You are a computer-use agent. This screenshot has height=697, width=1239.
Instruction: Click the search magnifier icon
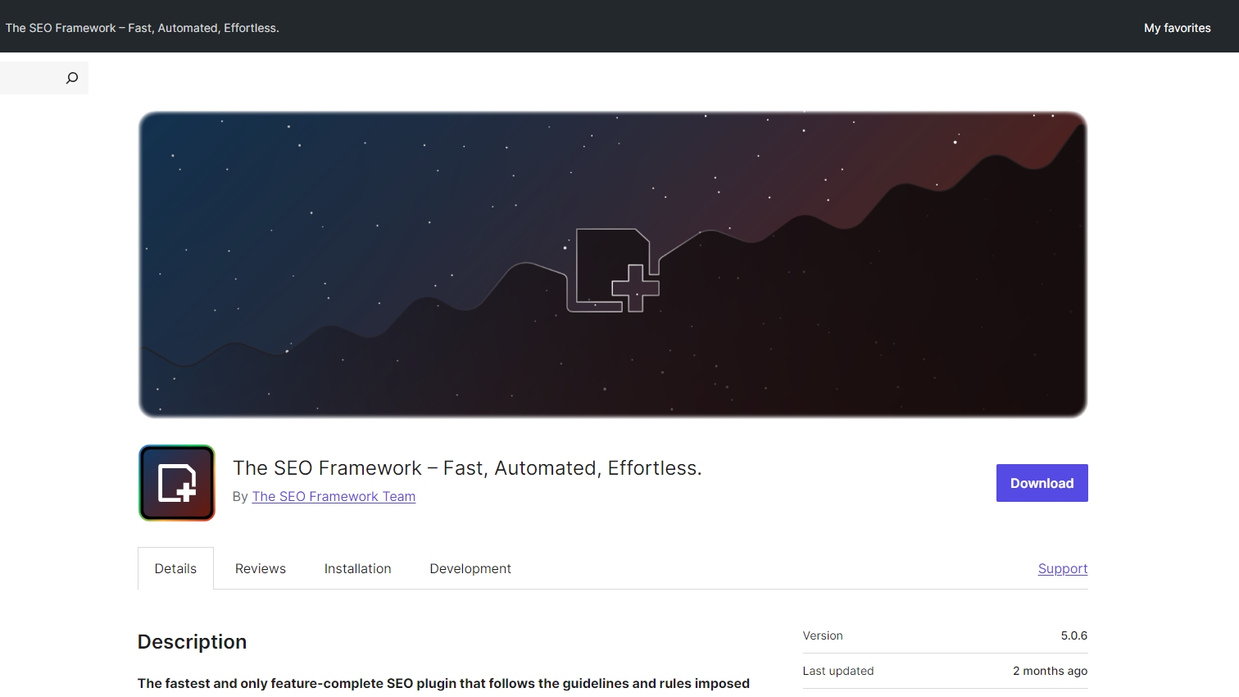[72, 78]
